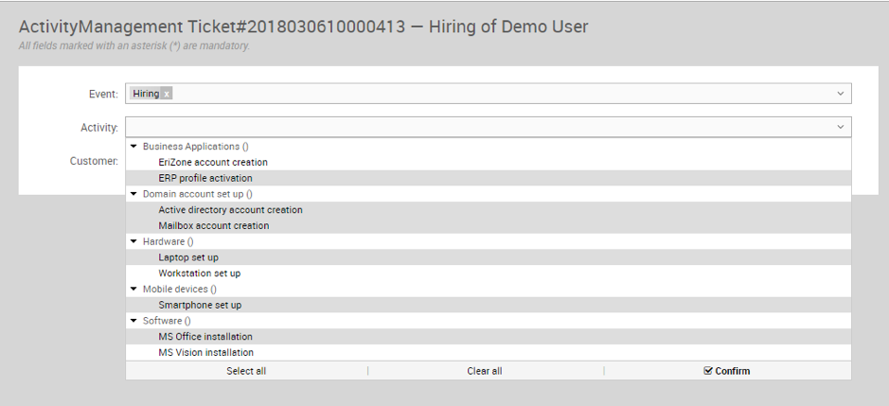
Task: Collapse the Mobile devices group
Action: (x=133, y=290)
